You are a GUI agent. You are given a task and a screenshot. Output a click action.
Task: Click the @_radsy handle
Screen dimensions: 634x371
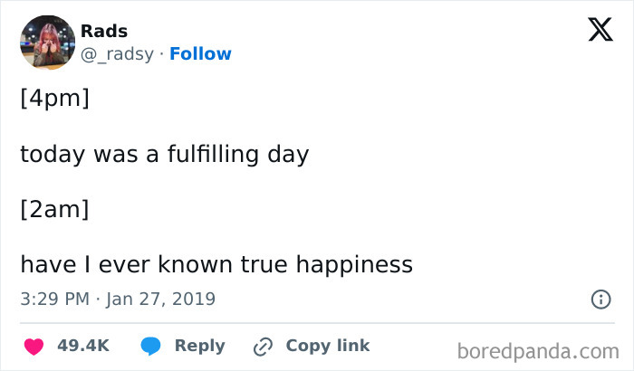click(117, 54)
